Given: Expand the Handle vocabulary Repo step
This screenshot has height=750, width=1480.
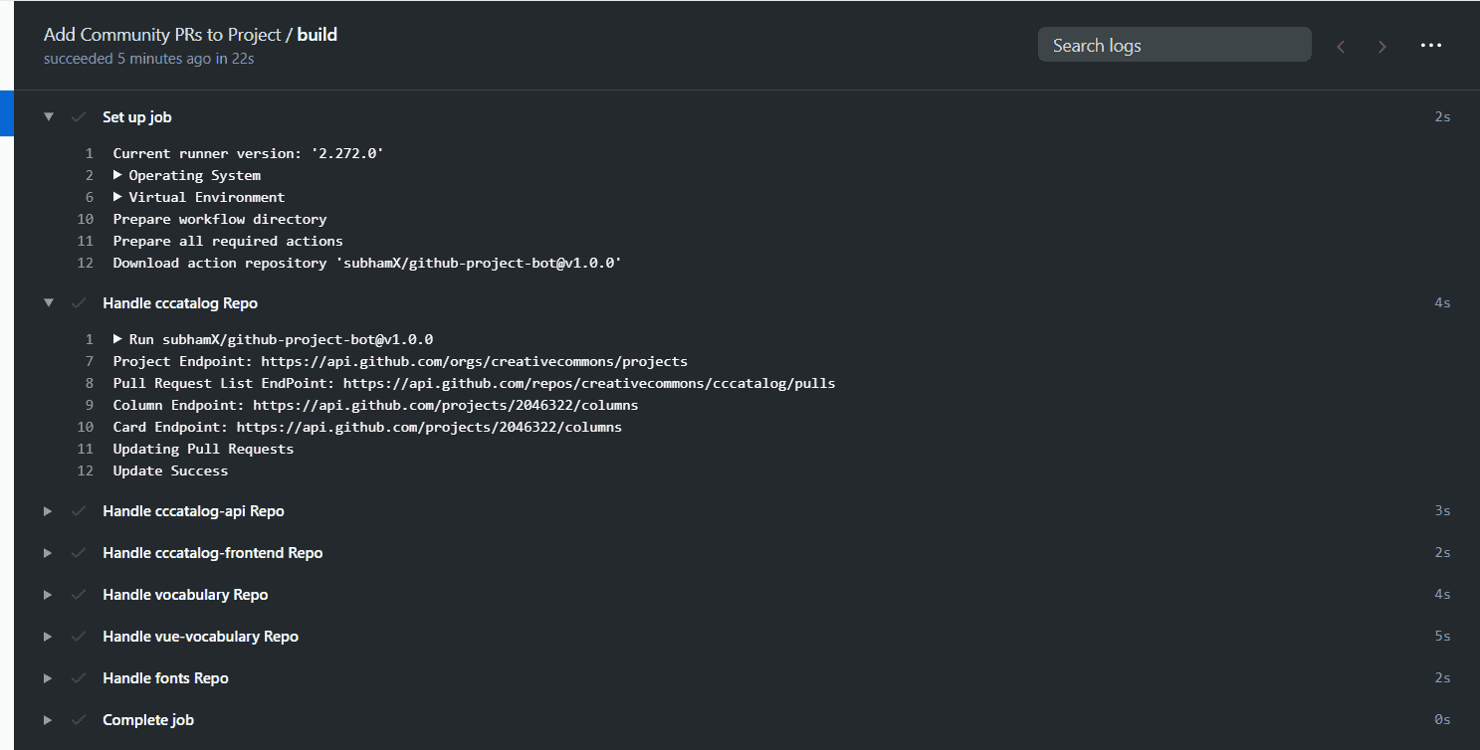Looking at the screenshot, I should (48, 595).
